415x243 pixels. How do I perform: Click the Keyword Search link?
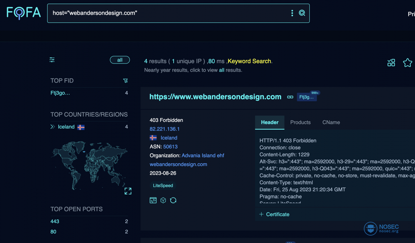(249, 61)
